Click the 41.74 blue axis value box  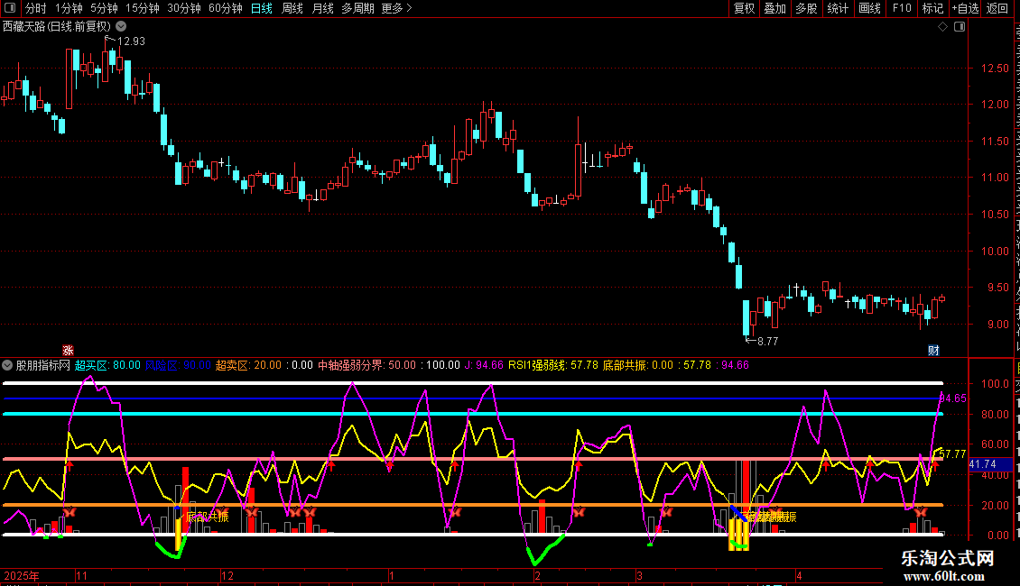click(x=990, y=464)
